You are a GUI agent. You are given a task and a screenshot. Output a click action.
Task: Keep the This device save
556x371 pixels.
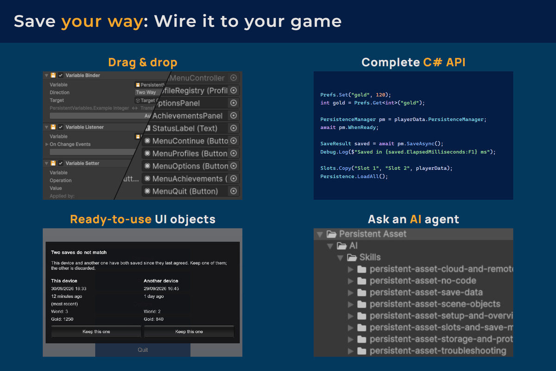tap(96, 332)
